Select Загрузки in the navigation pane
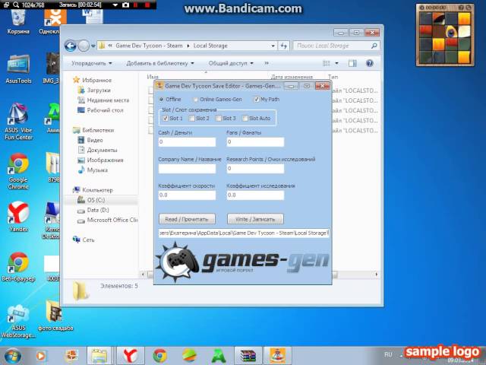This screenshot has width=486, height=365. click(94, 90)
